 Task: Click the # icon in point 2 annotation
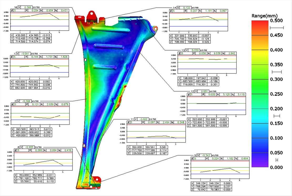(x=12, y=104)
